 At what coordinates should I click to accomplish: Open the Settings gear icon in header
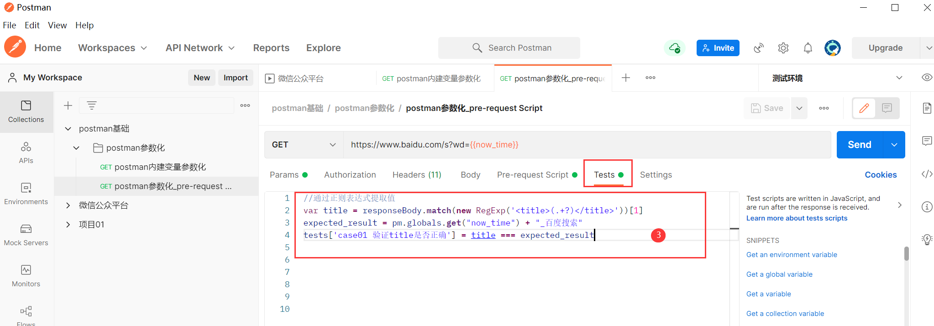click(783, 48)
